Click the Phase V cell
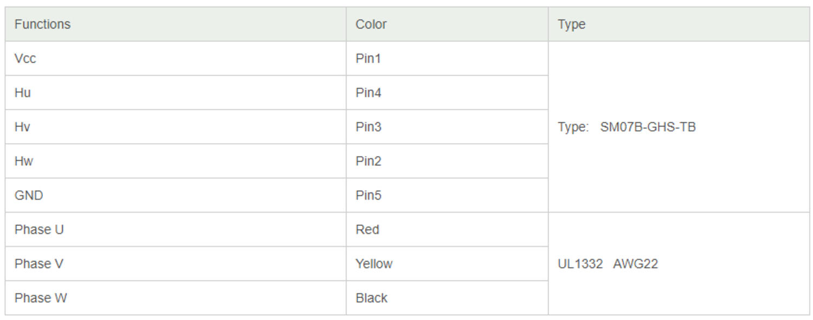 tap(39, 264)
